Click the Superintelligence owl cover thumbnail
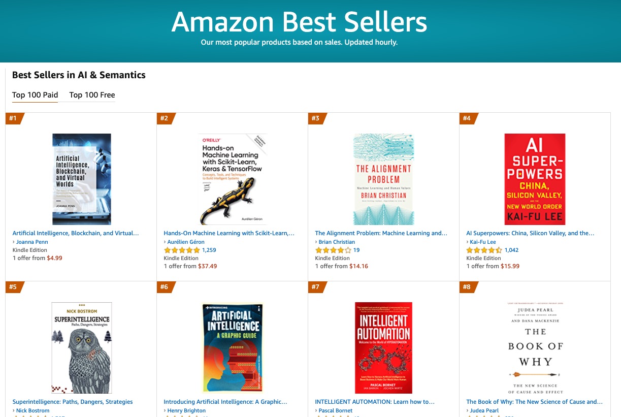Screen dimensions: 621x417 coord(81,347)
